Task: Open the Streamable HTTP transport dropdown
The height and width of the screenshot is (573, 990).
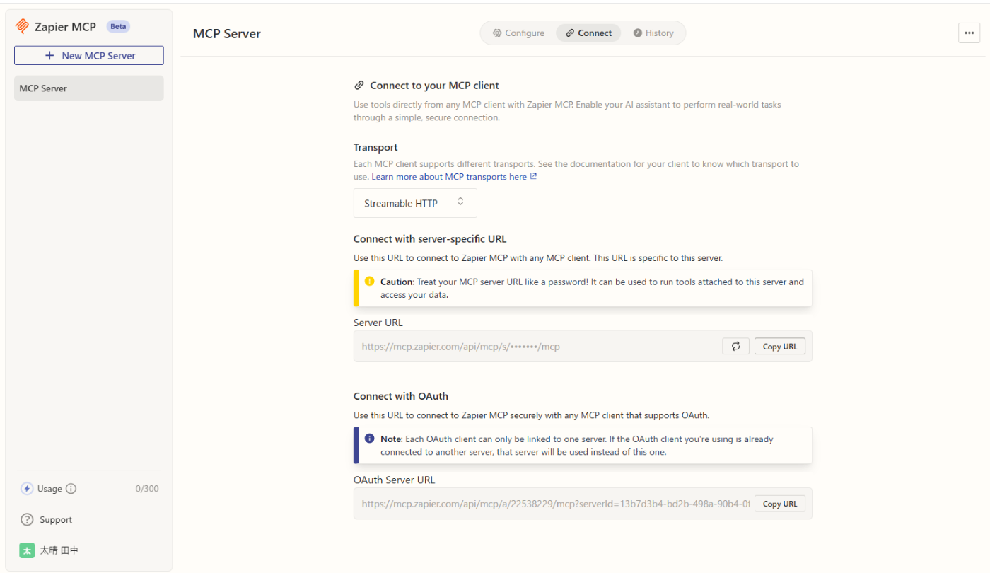Action: [x=415, y=203]
